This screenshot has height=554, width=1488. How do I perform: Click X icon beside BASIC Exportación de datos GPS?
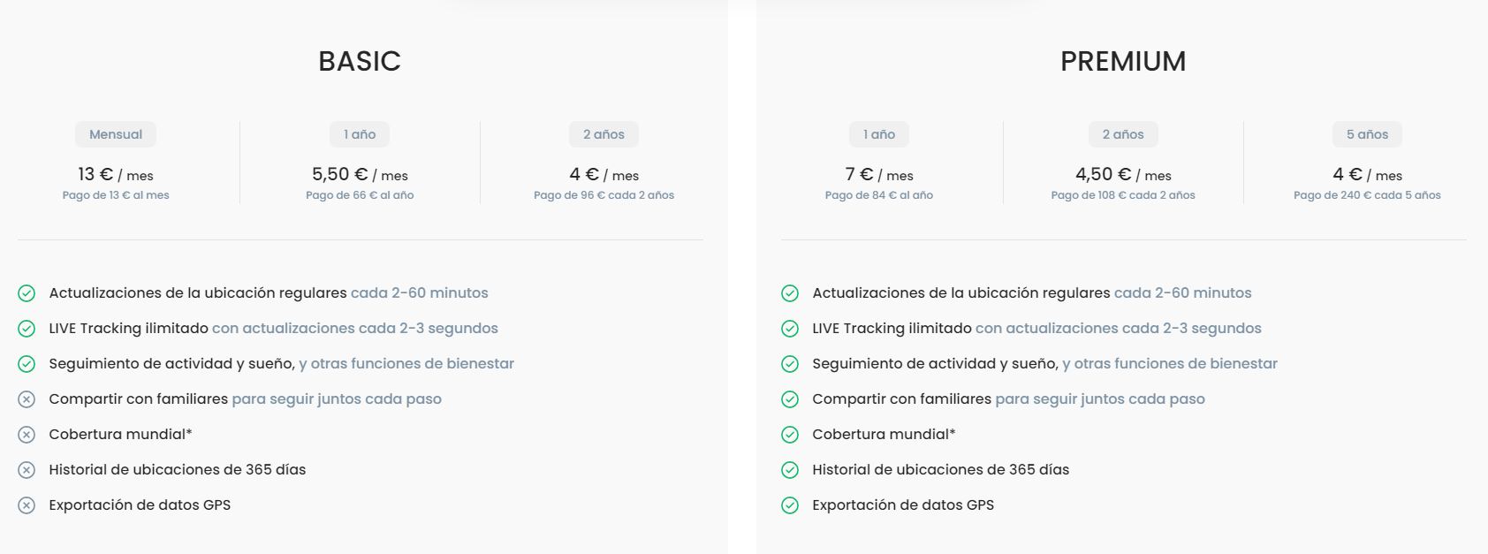coord(27,505)
